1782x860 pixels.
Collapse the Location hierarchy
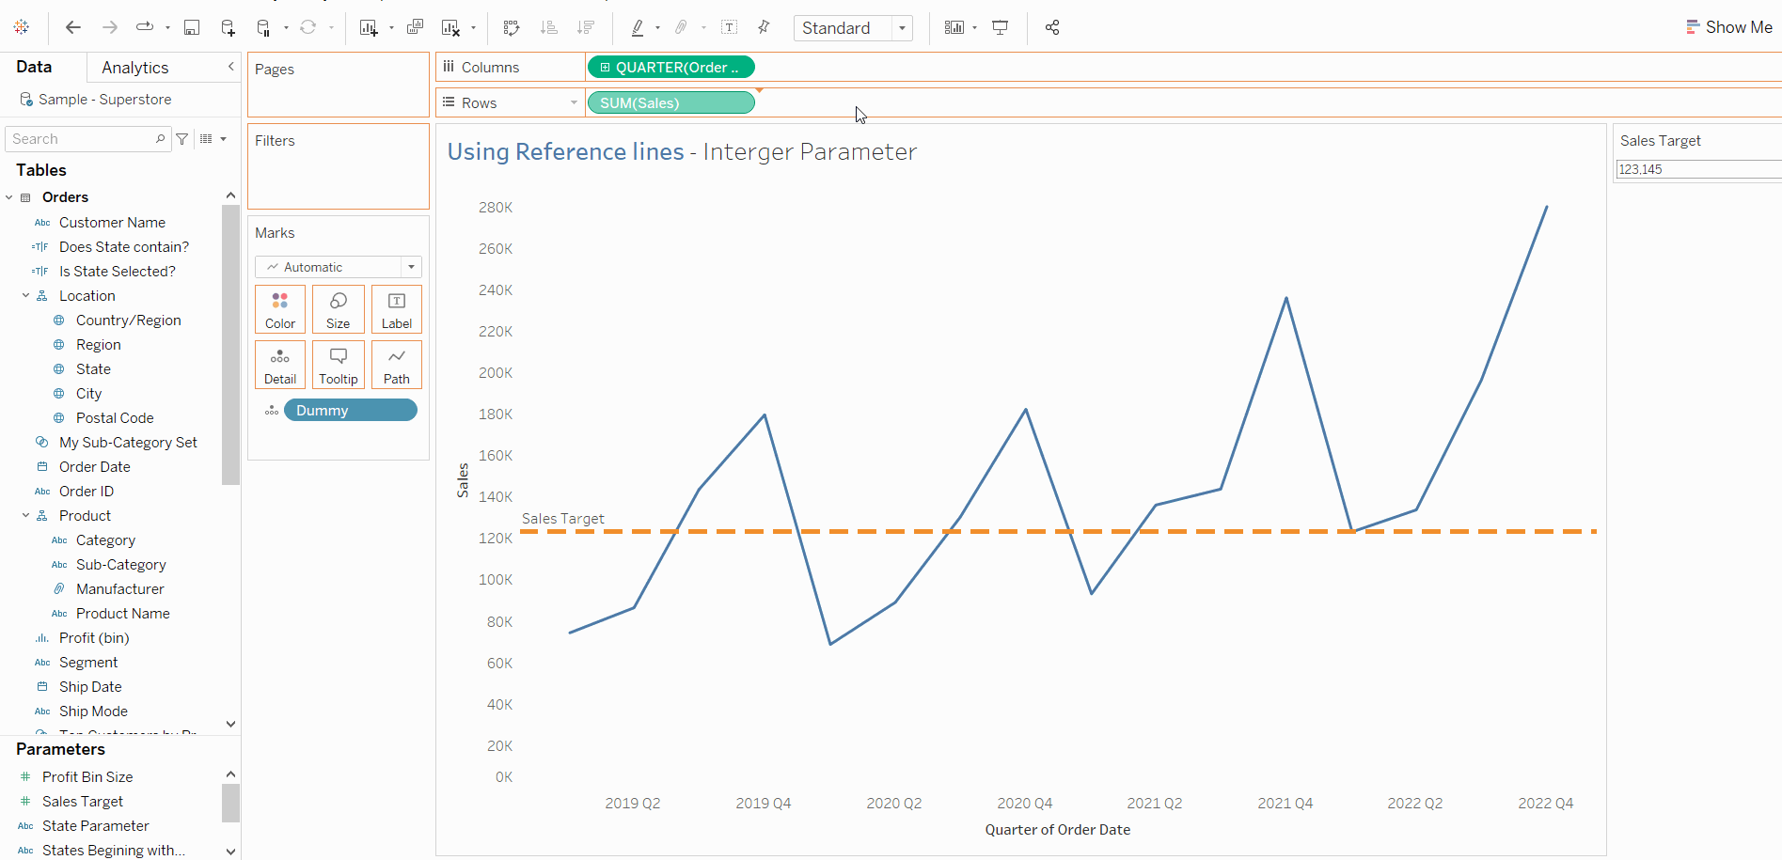coord(26,296)
